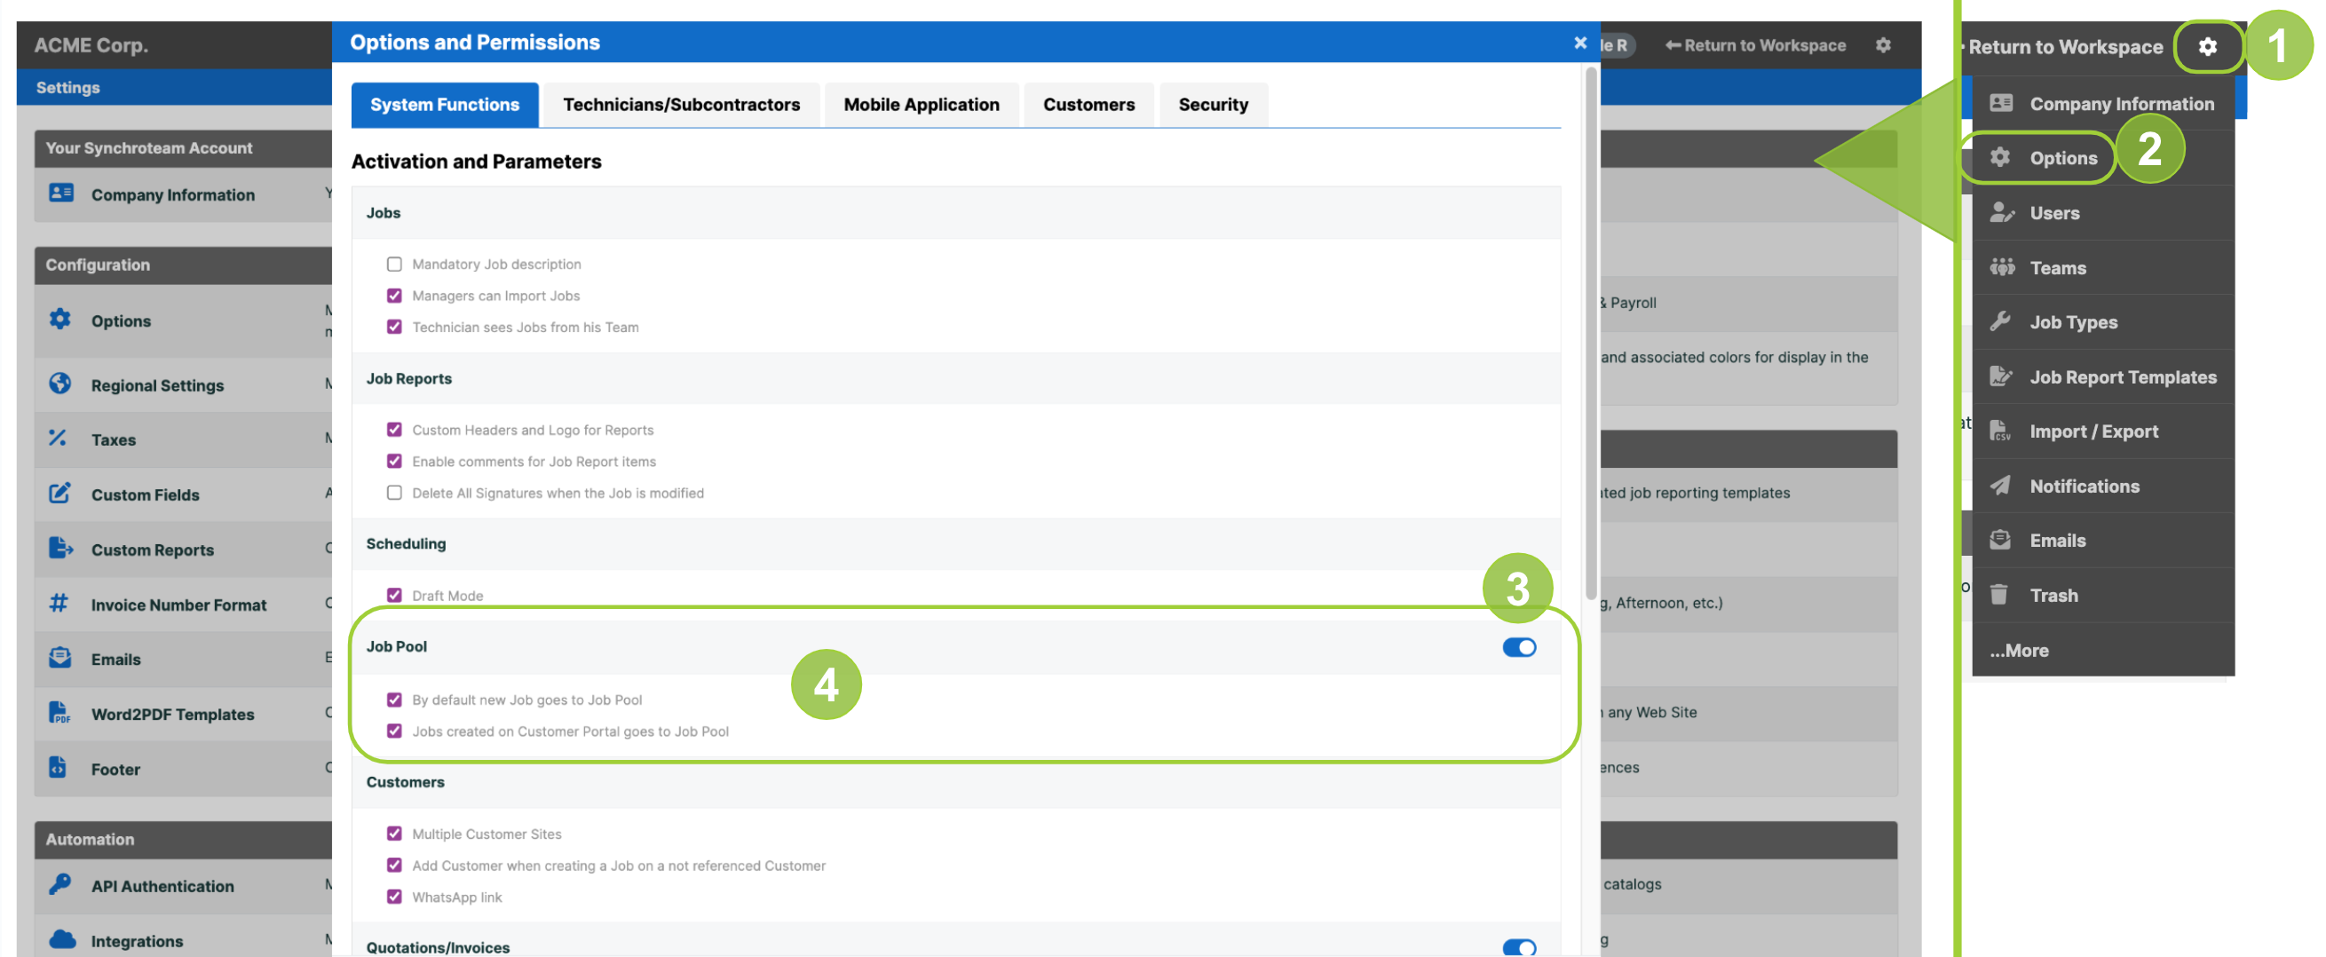
Task: Switch to Mobile Application tab
Action: click(x=921, y=105)
